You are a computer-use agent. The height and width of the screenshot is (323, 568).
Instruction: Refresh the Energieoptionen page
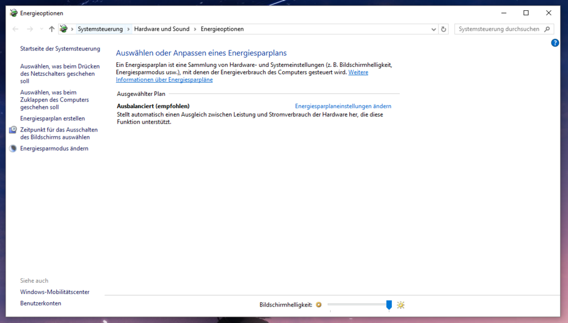click(x=444, y=29)
